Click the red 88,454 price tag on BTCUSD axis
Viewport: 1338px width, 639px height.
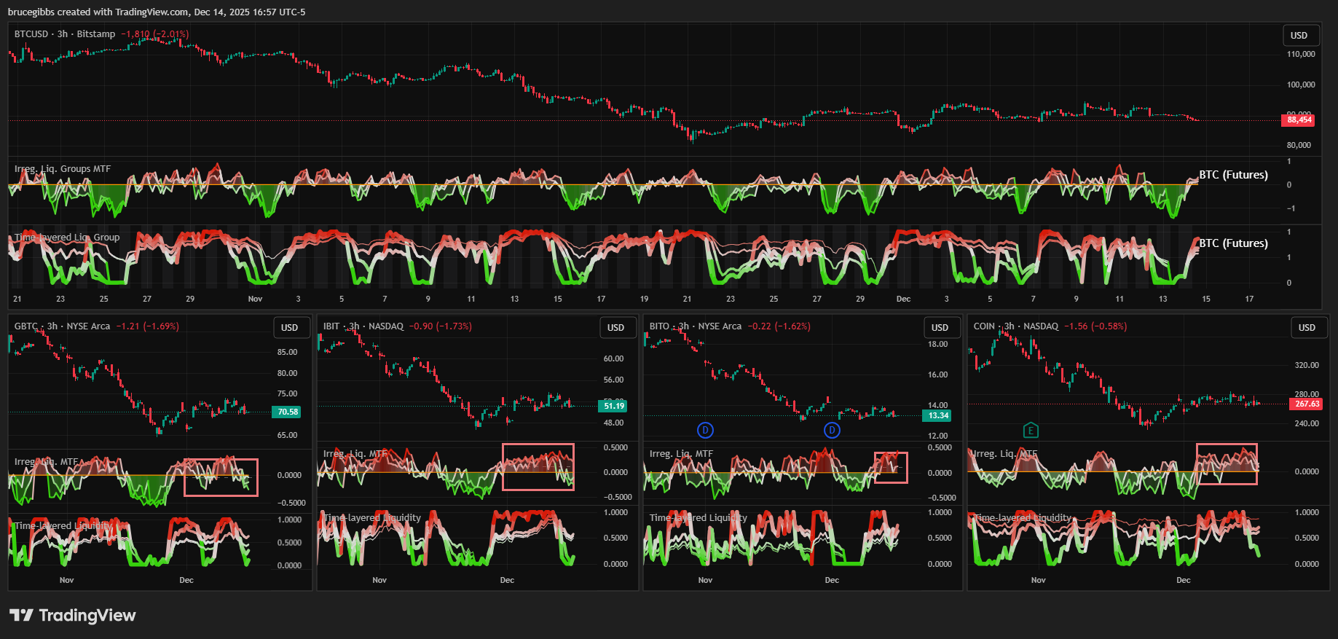[x=1299, y=120]
